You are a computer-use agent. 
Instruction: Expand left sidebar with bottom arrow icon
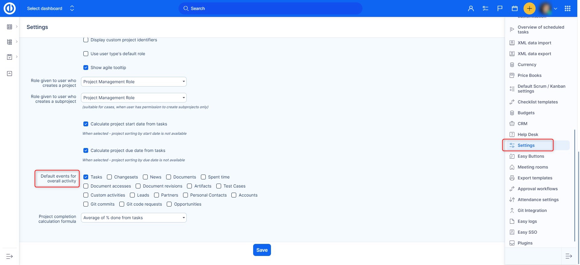click(x=10, y=256)
